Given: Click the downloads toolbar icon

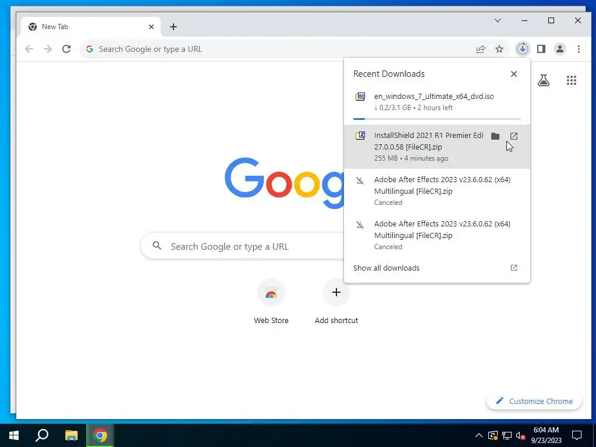Looking at the screenshot, I should point(523,49).
